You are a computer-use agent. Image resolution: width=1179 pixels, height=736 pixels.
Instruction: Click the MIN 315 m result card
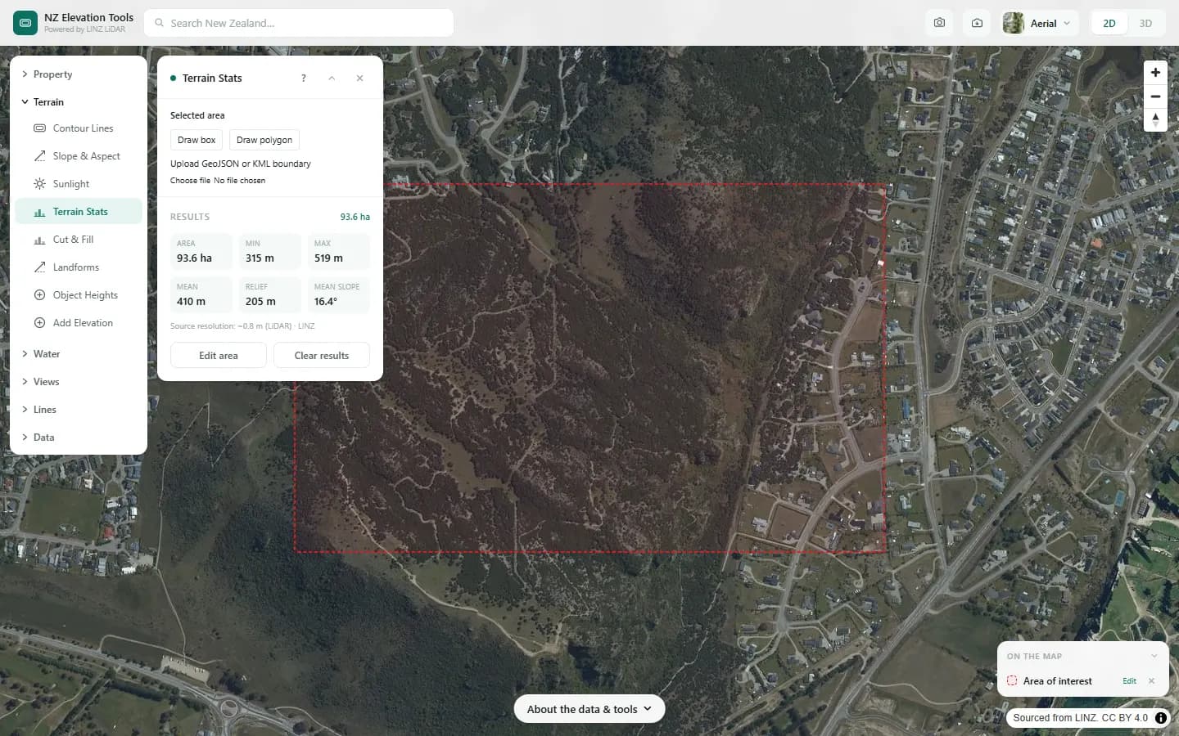[x=270, y=252]
